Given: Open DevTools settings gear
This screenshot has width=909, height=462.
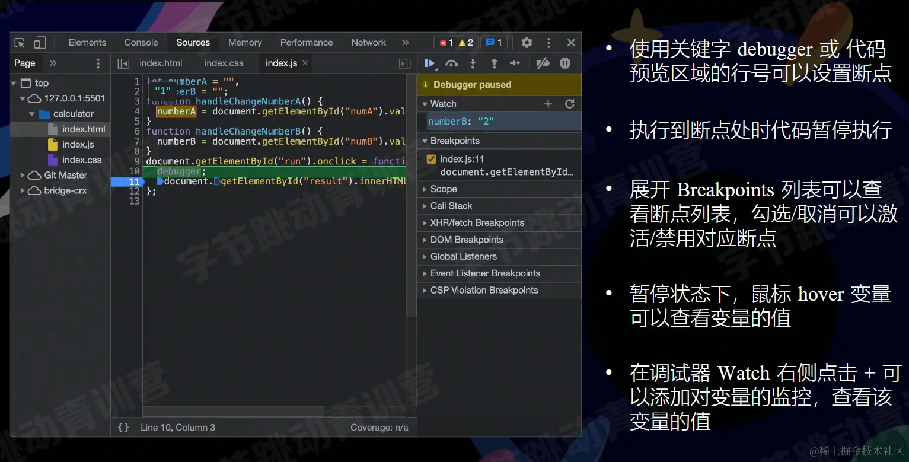Looking at the screenshot, I should point(527,43).
